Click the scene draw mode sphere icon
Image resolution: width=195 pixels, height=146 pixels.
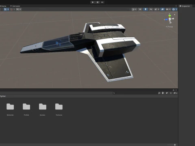coord(133,9)
